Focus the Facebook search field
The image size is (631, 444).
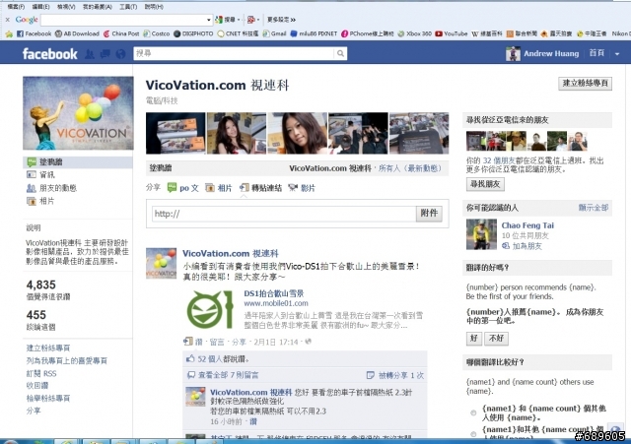[234, 53]
